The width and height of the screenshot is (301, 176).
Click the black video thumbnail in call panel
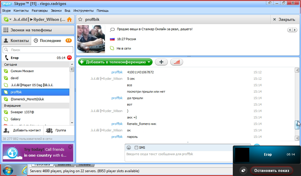point(242,155)
